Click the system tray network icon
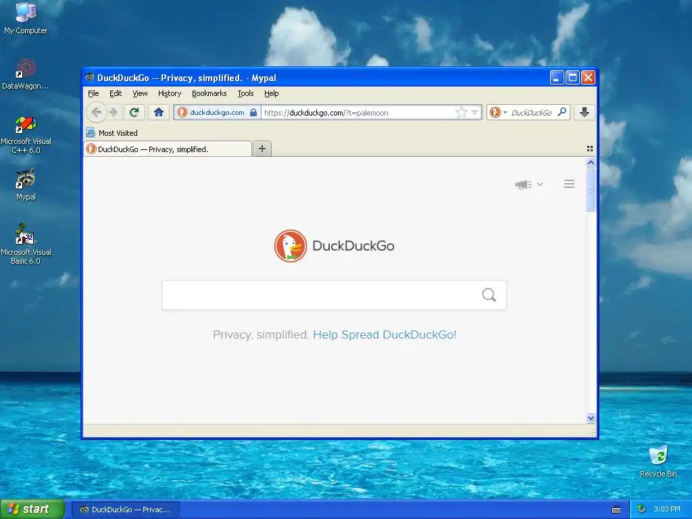The height and width of the screenshot is (519, 692). pyautogui.click(x=641, y=510)
